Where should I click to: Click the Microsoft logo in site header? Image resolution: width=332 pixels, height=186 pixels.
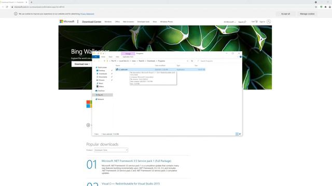pos(67,22)
